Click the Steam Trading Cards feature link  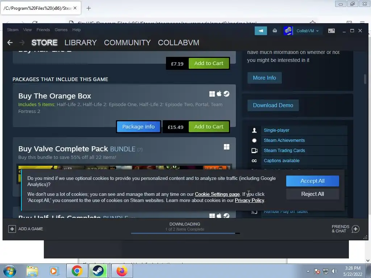pos(284,151)
